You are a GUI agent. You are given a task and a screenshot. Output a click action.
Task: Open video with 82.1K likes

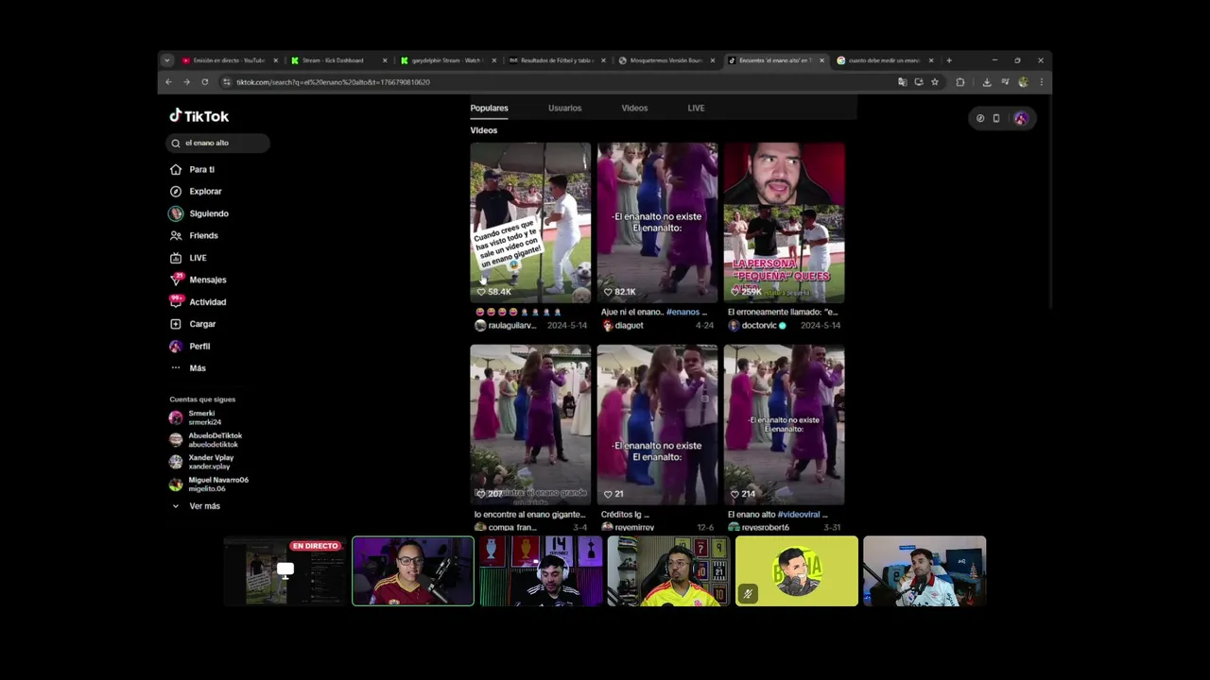pos(657,223)
